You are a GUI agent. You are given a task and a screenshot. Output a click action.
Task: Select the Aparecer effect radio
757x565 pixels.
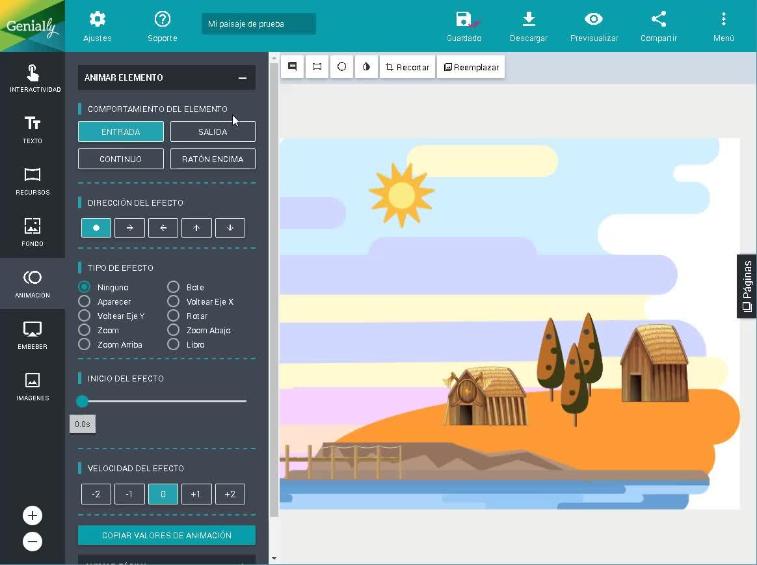(84, 301)
